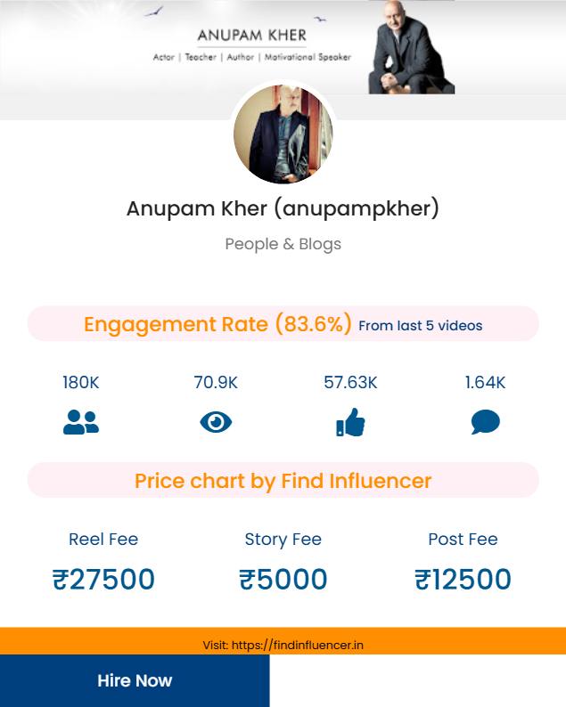
Task: Click the views eye icon
Action: tap(216, 422)
